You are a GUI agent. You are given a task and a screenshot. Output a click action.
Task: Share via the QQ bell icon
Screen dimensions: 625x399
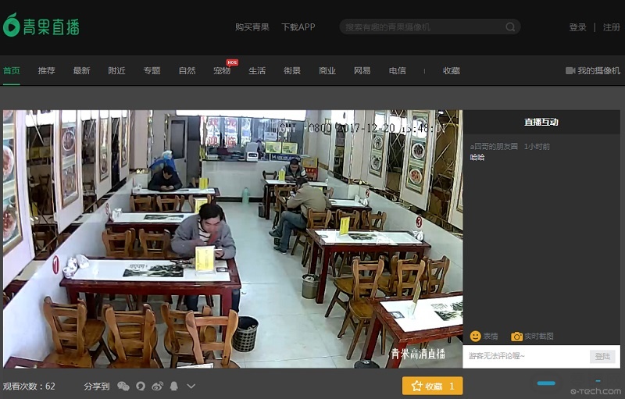(174, 387)
